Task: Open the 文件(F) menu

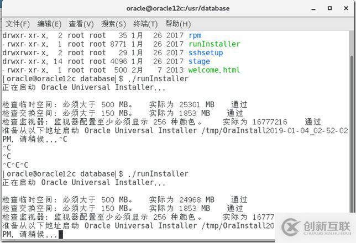Action: pyautogui.click(x=18, y=24)
